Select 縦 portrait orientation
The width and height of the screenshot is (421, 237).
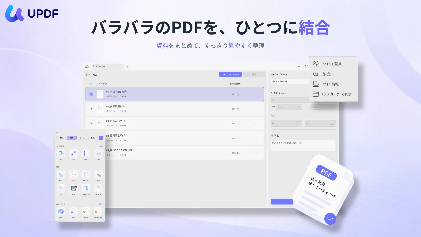click(286, 123)
